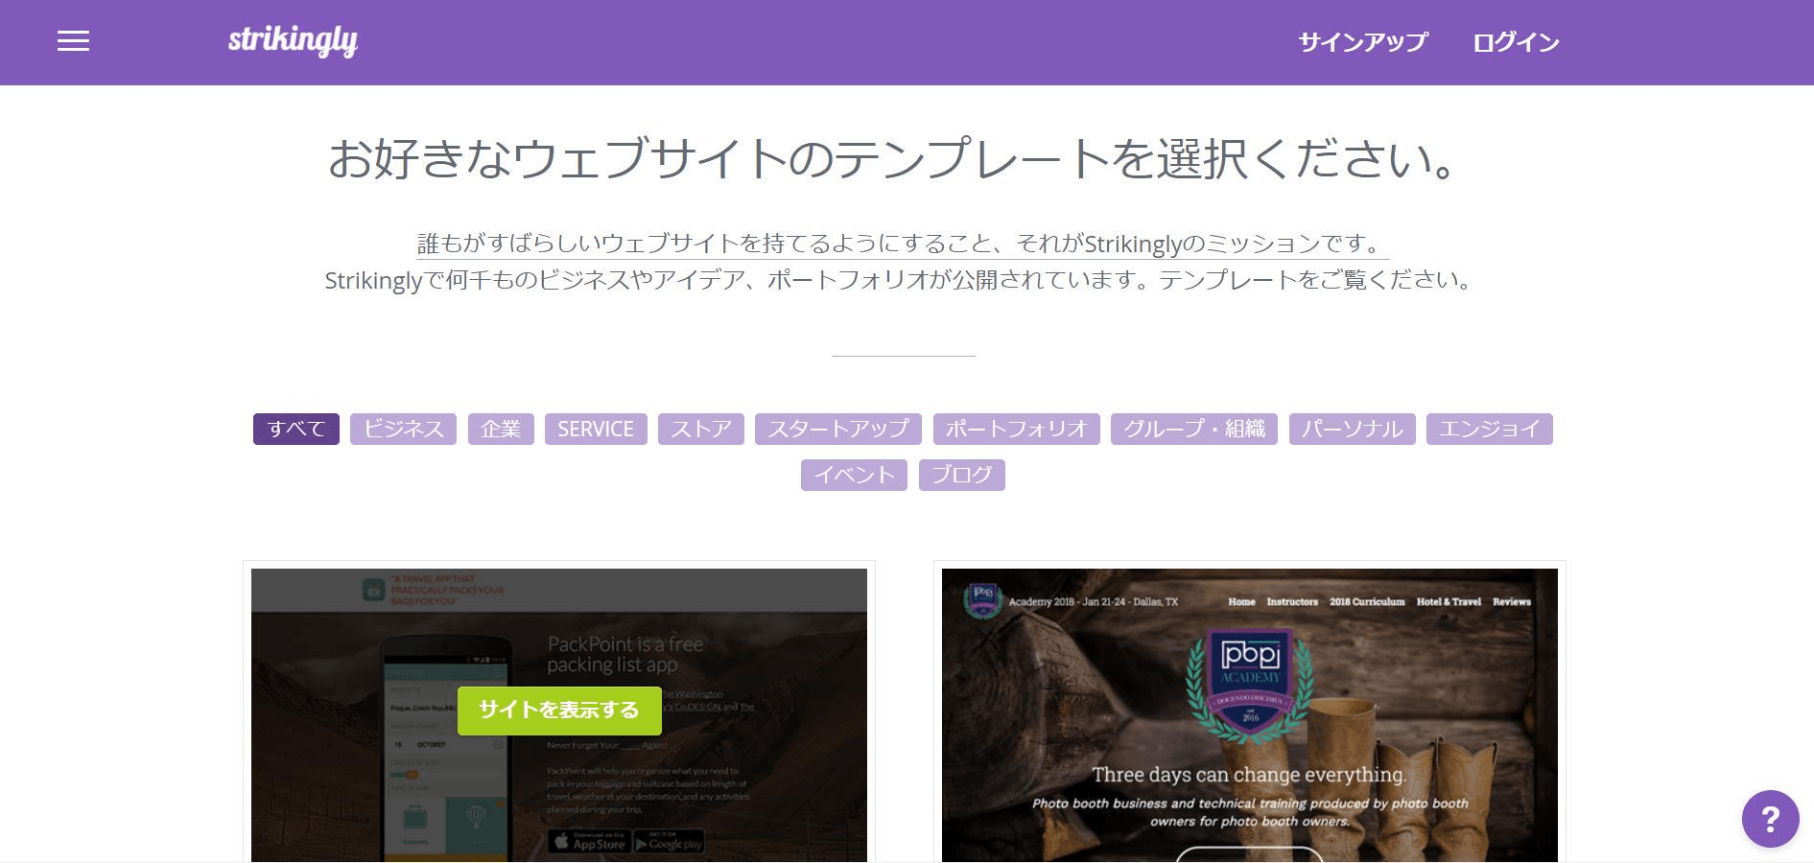
Task: Click the ログイン link
Action: click(x=1516, y=41)
